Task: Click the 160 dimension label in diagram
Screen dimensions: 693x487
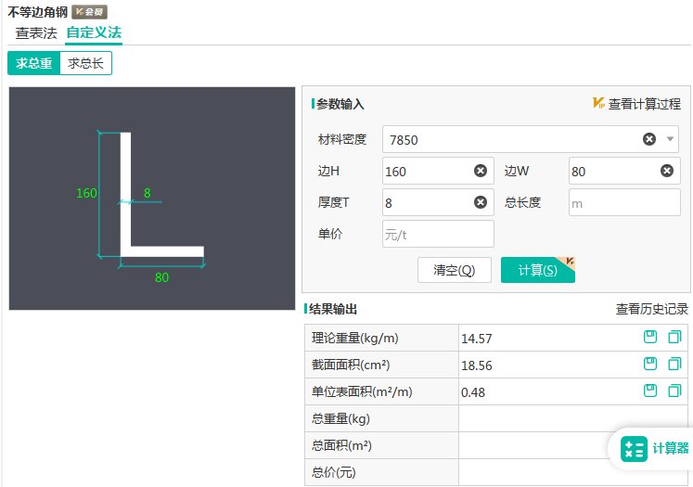Action: 86,193
